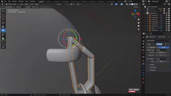The height and width of the screenshot is (96, 171).
Task: Select the Annotate tool
Action: click(3, 35)
